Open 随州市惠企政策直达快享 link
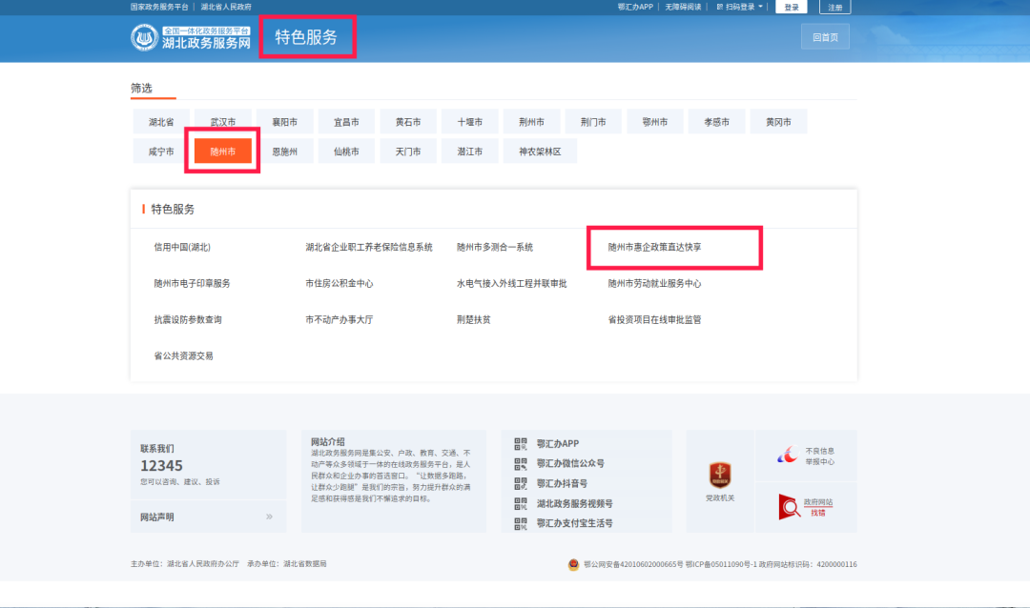 (654, 247)
